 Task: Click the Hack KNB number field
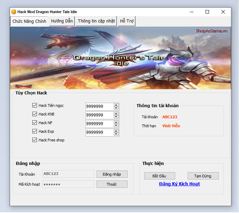tap(100, 115)
